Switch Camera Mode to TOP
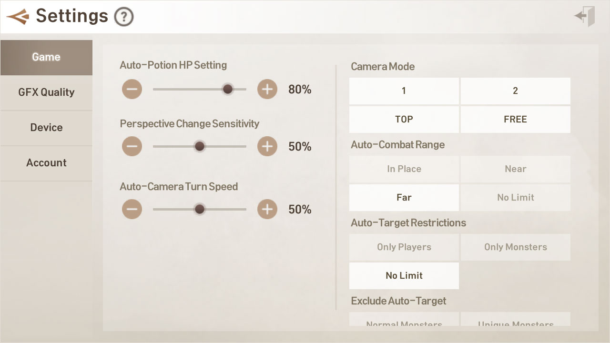The image size is (610, 343). point(404,120)
